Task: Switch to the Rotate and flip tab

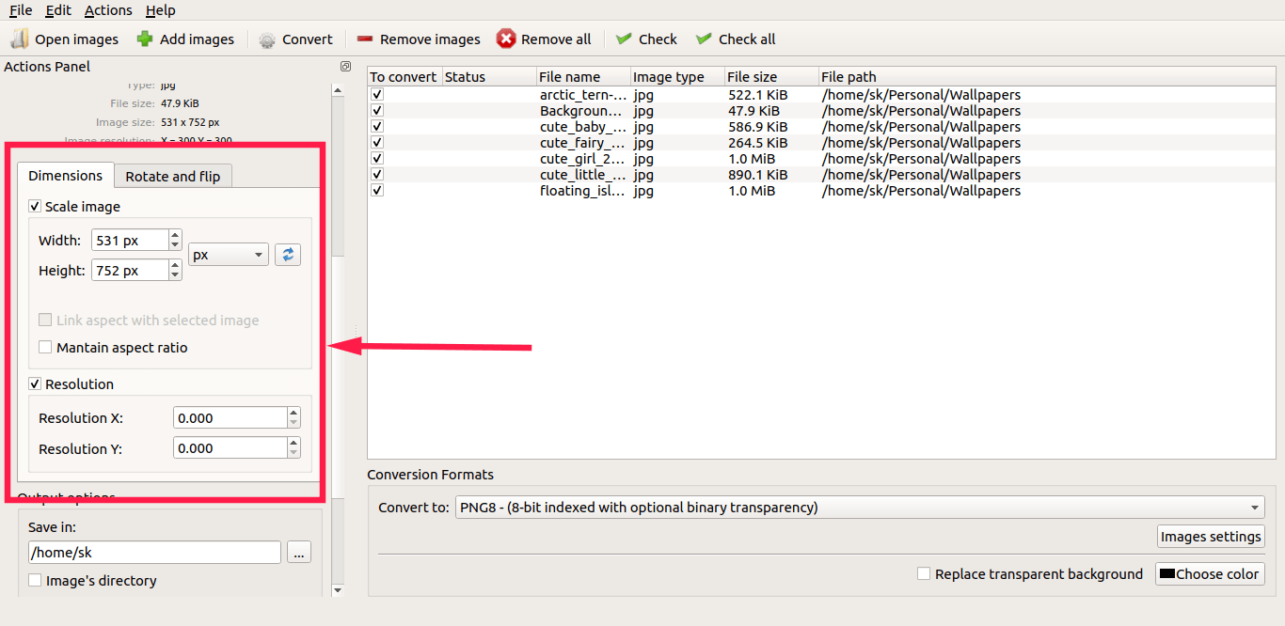Action: [x=173, y=177]
